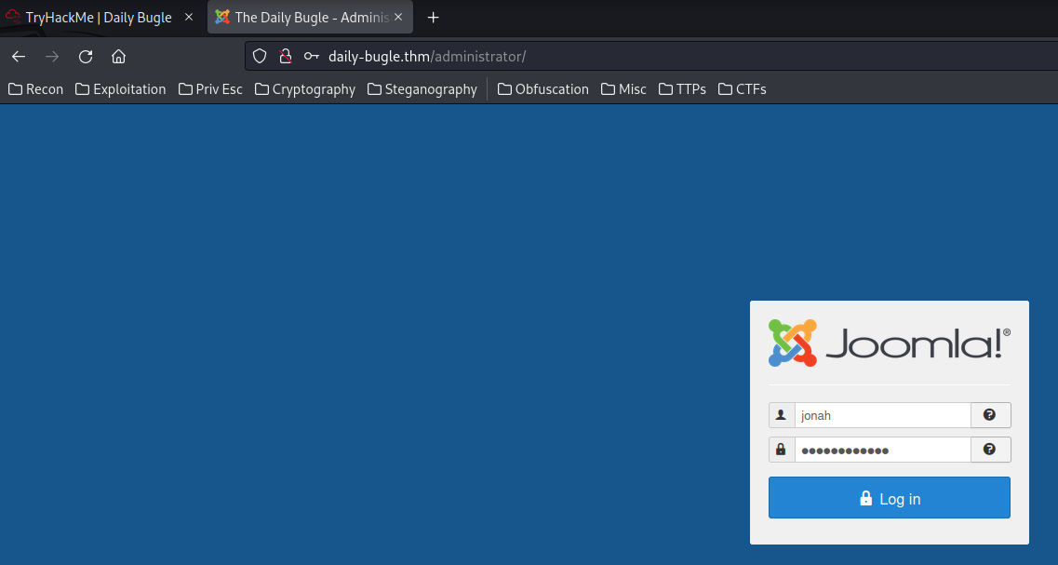Open the TTPs bookmarks folder
The image size is (1058, 565).
click(x=682, y=89)
